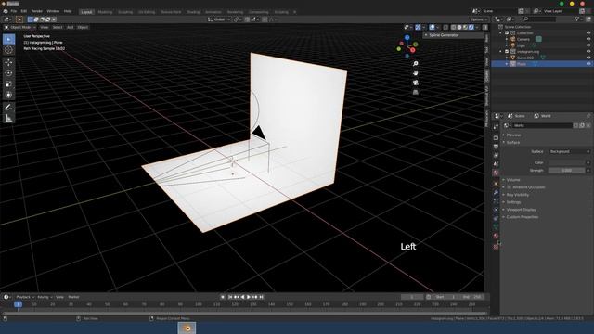The height and width of the screenshot is (334, 594).
Task: Switch to the Shading workspace tab
Action: 193,12
